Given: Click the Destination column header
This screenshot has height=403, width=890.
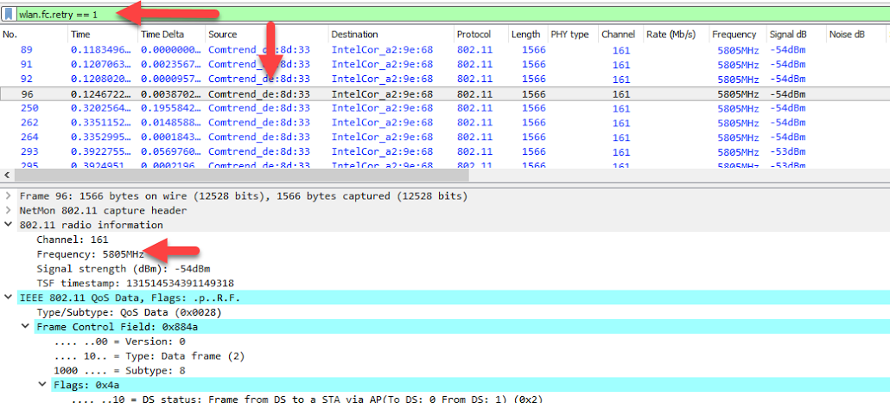Looking at the screenshot, I should pyautogui.click(x=354, y=35).
